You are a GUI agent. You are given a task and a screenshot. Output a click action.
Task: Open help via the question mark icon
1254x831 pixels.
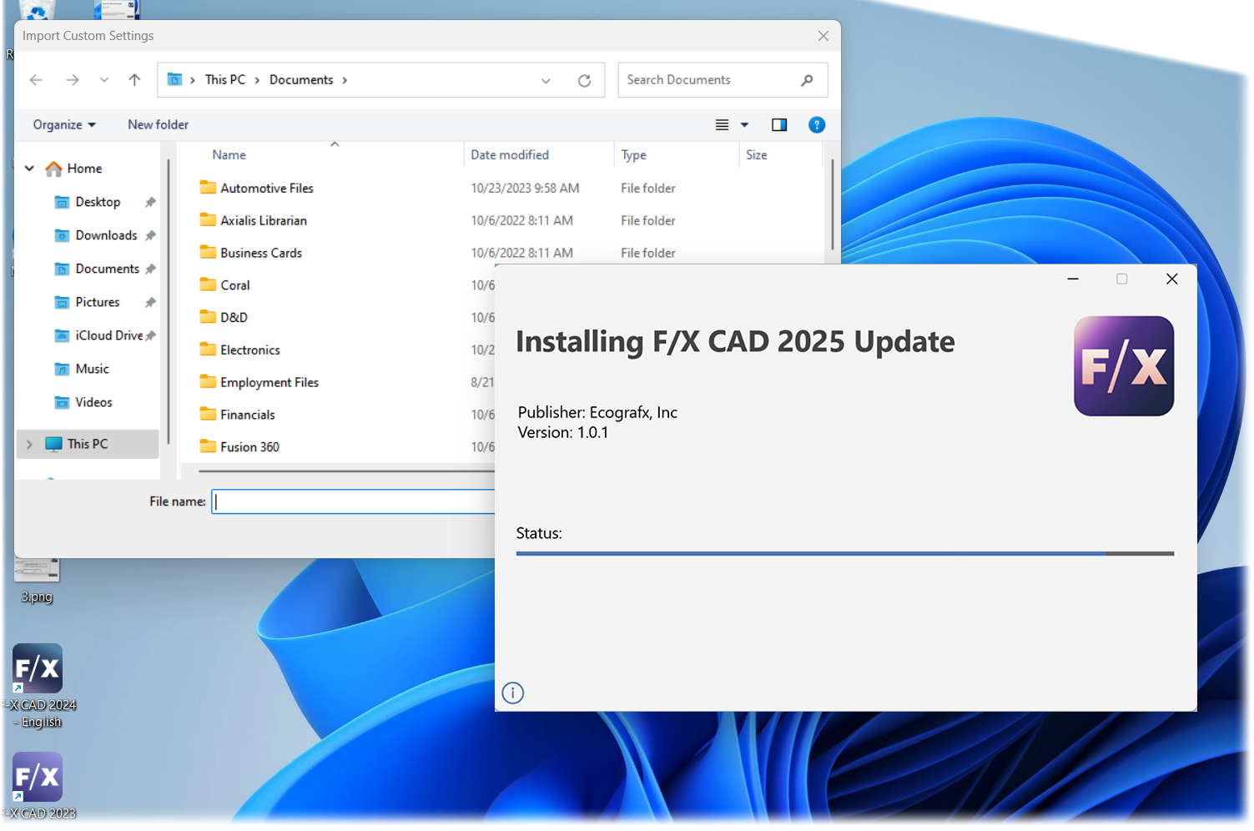(x=816, y=124)
